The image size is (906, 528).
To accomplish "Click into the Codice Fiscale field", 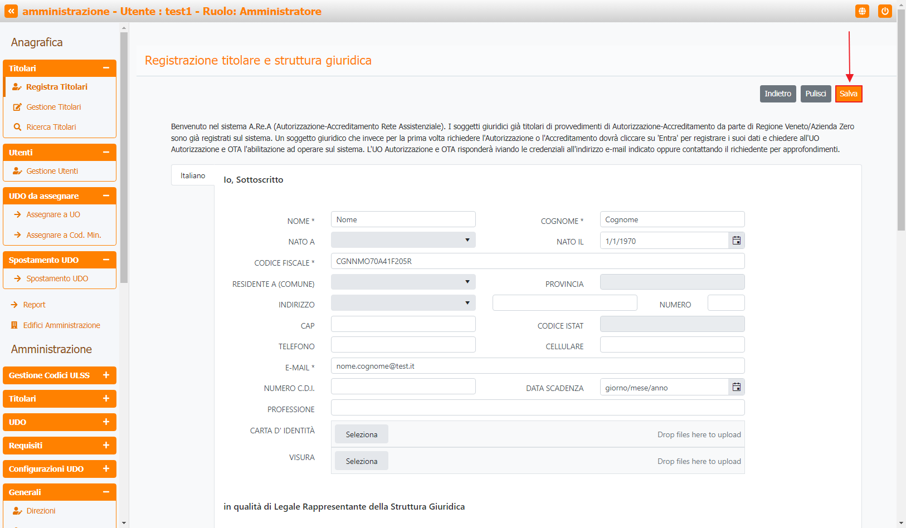I will (x=537, y=261).
